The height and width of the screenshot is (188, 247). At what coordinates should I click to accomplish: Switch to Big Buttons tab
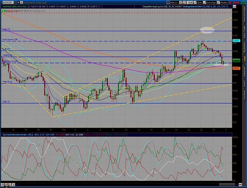click(245, 48)
